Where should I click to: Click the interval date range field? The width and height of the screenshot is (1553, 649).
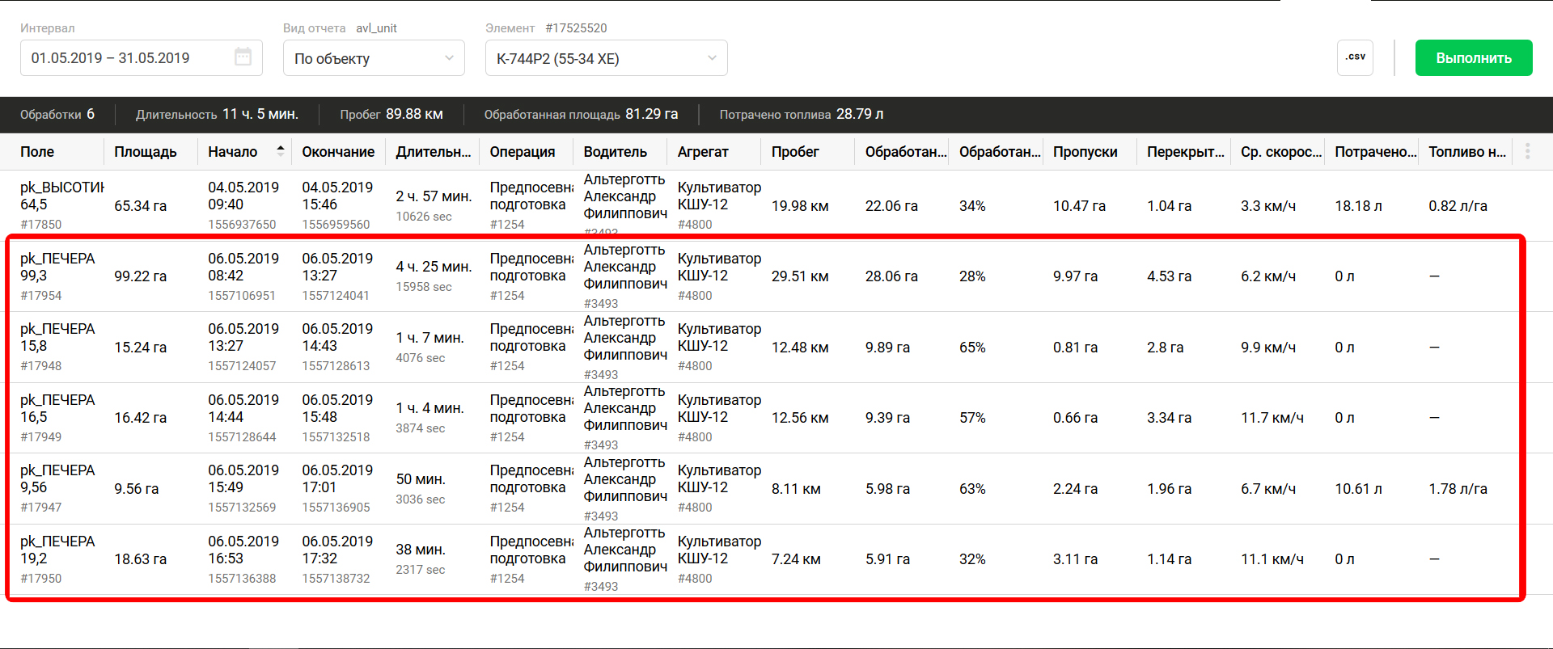coord(129,58)
